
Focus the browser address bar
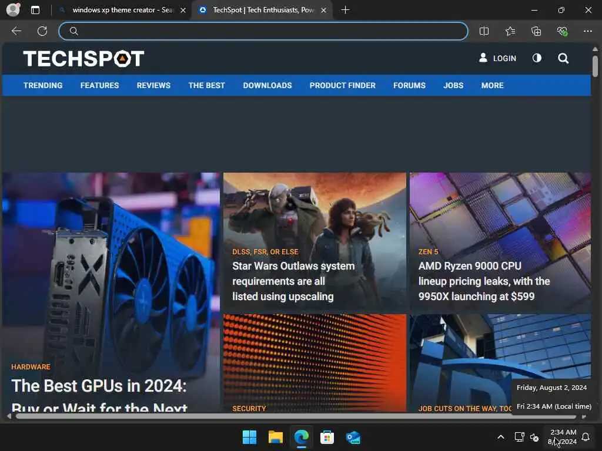pos(263,31)
